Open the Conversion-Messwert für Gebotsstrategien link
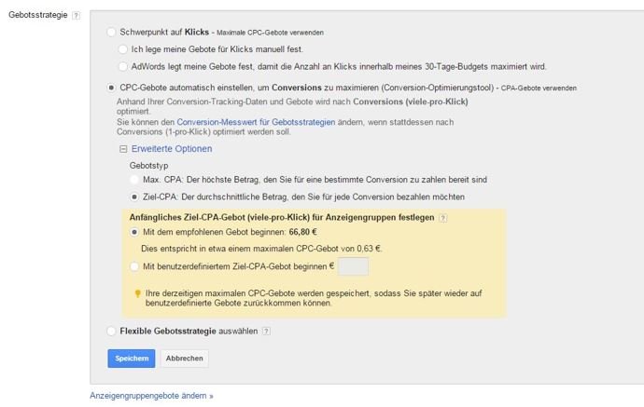644x407 pixels. point(256,122)
